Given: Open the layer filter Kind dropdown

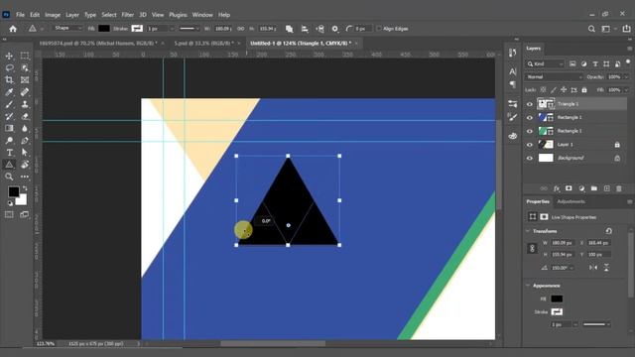Looking at the screenshot, I should point(545,63).
